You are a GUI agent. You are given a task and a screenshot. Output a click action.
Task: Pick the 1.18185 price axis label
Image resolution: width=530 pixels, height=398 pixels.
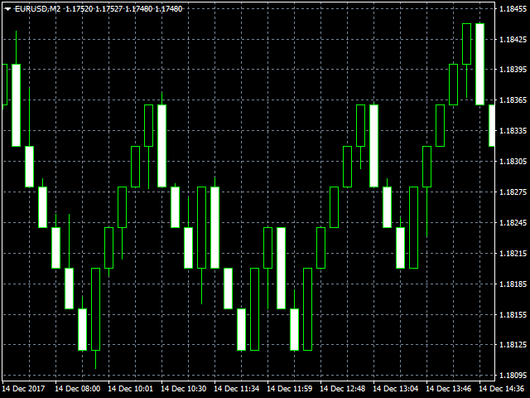pos(513,284)
